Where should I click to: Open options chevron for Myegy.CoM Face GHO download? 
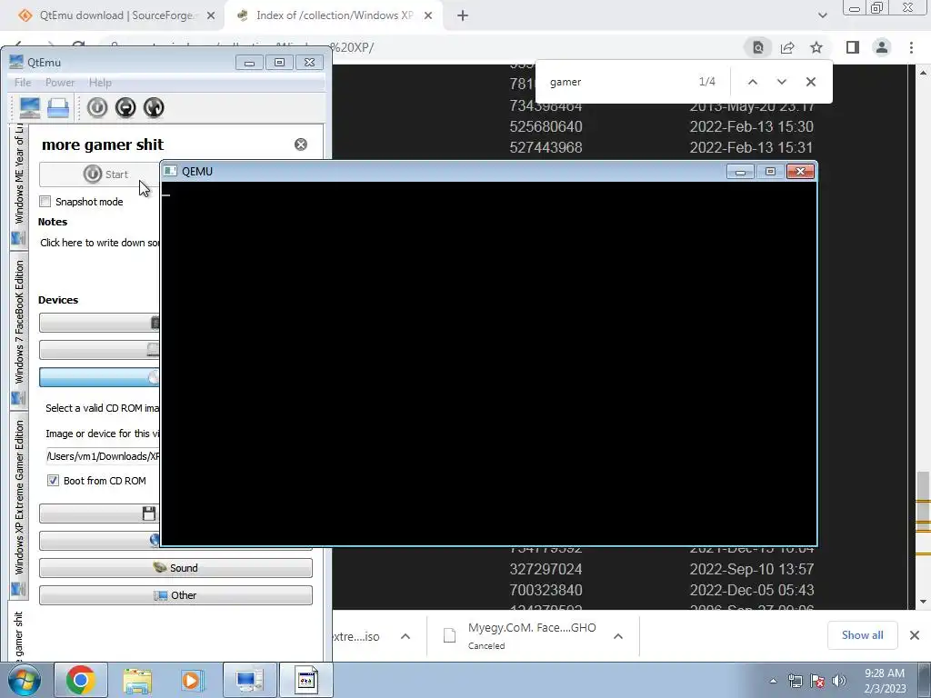(618, 636)
